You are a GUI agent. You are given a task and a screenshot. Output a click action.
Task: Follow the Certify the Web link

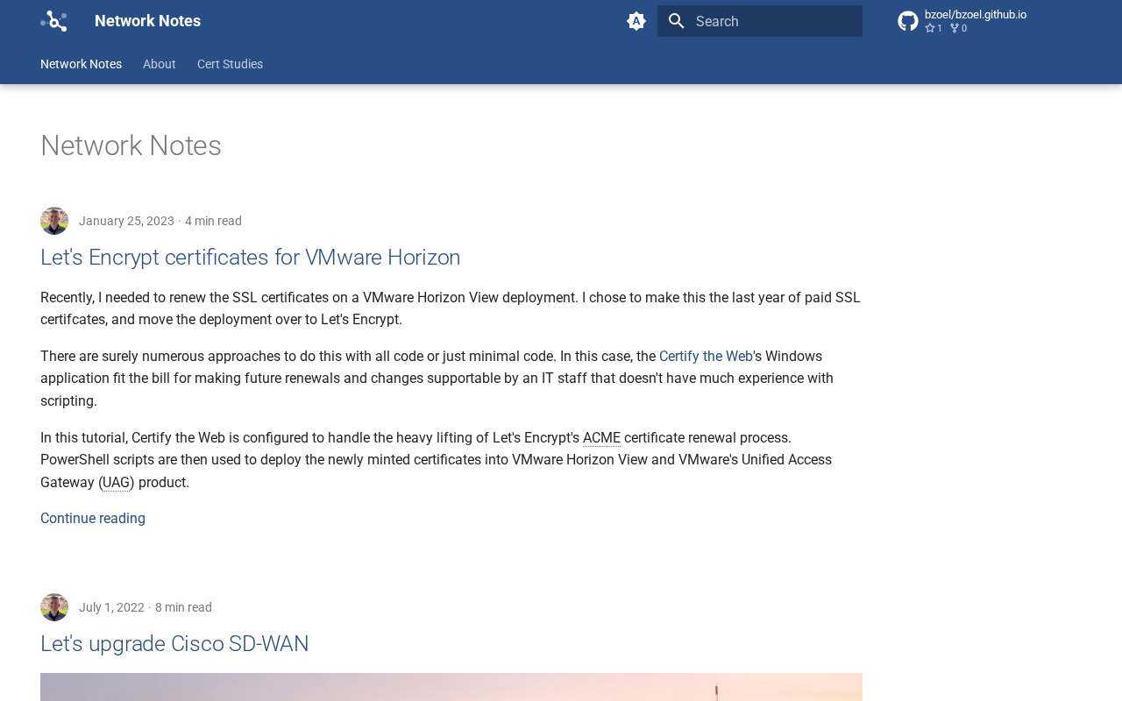click(706, 357)
